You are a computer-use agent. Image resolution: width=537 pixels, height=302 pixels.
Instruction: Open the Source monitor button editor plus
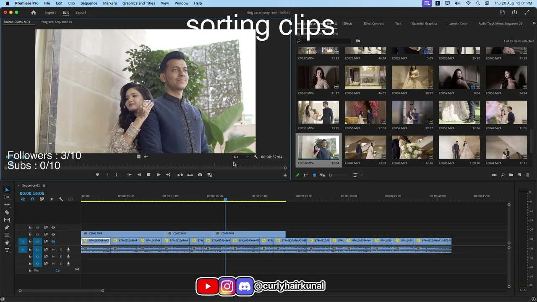285,175
